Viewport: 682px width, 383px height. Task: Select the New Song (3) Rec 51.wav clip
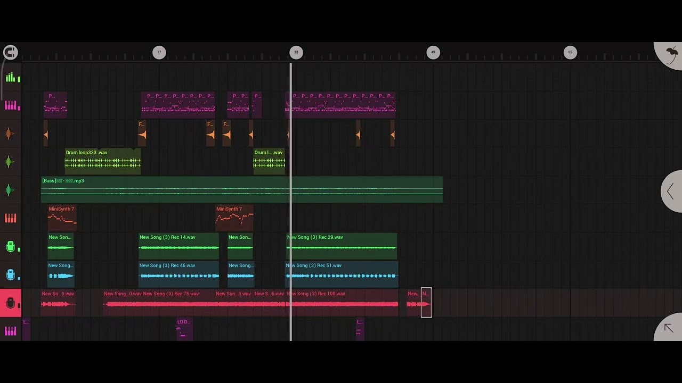point(342,274)
